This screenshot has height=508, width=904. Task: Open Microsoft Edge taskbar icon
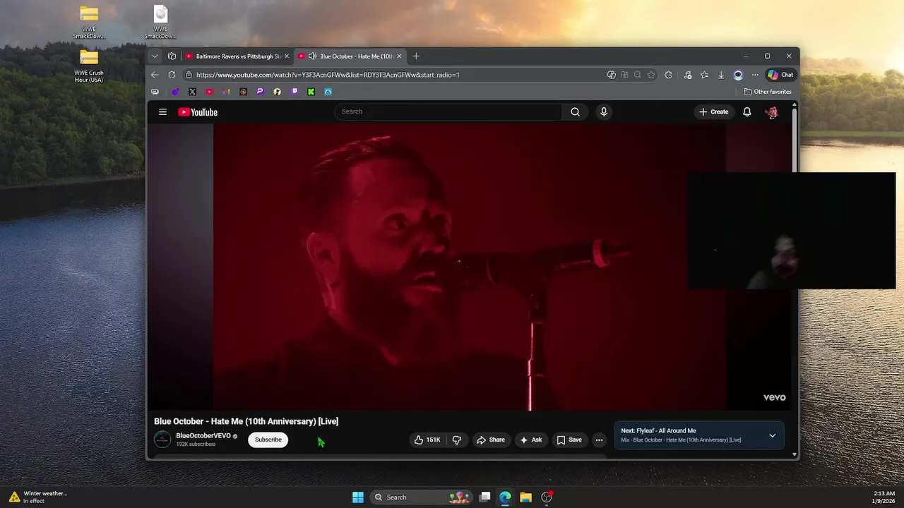tap(505, 497)
